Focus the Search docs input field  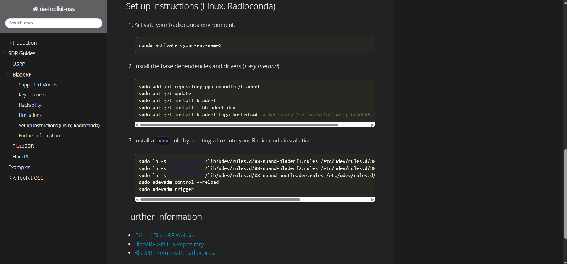point(54,23)
